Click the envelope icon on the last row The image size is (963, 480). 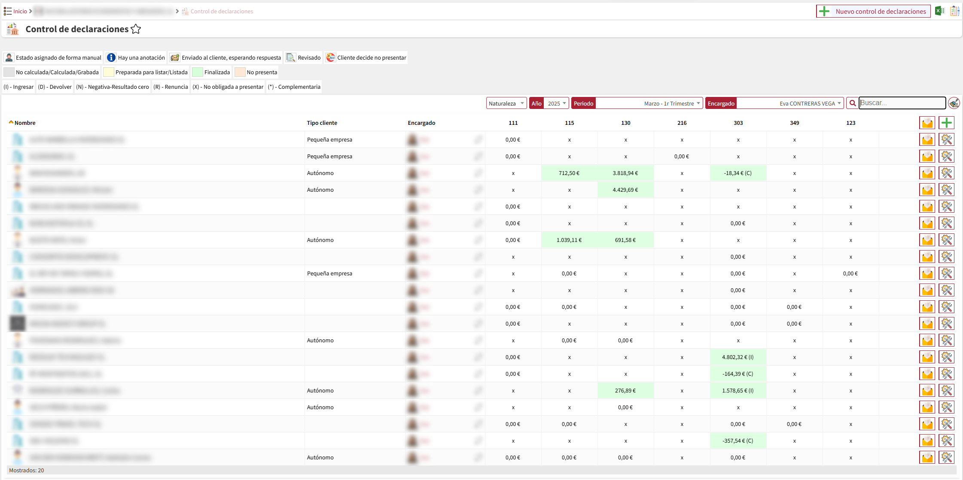[x=927, y=457]
